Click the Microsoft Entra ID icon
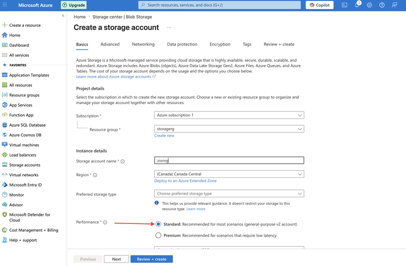The image size is (406, 266). point(5,185)
